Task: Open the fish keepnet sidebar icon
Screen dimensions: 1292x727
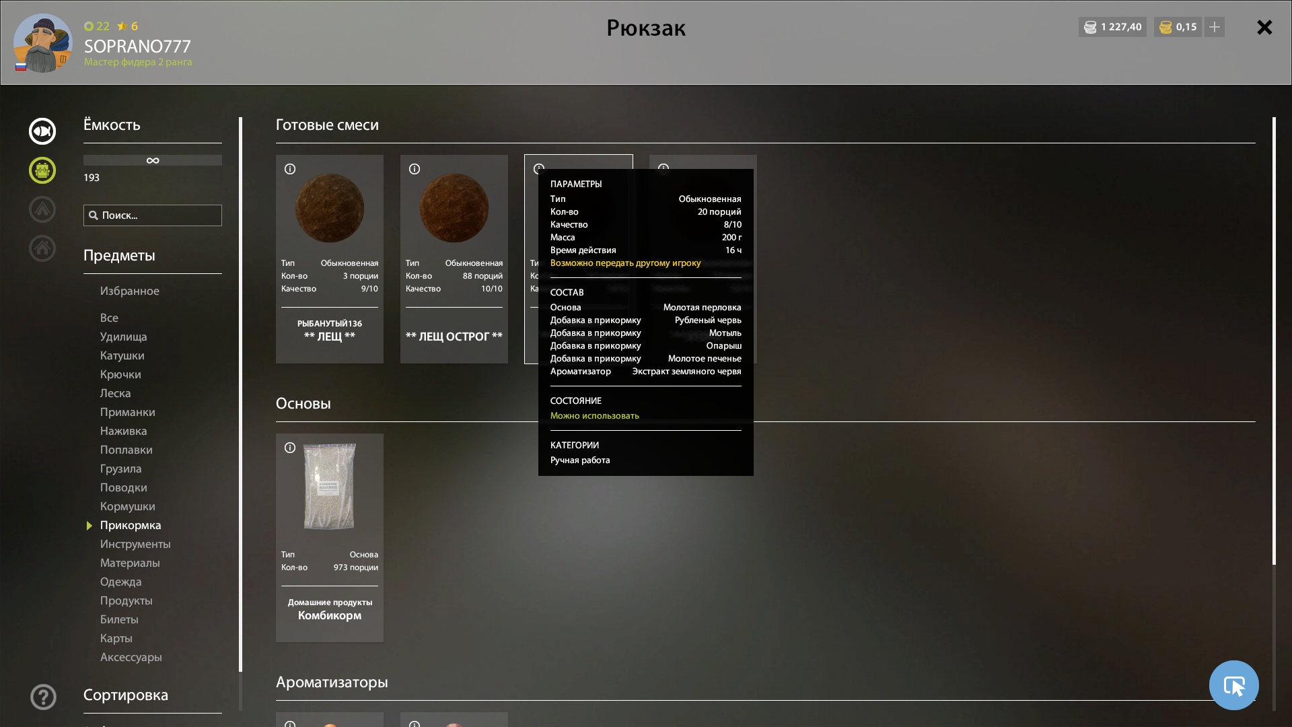Action: coord(42,131)
